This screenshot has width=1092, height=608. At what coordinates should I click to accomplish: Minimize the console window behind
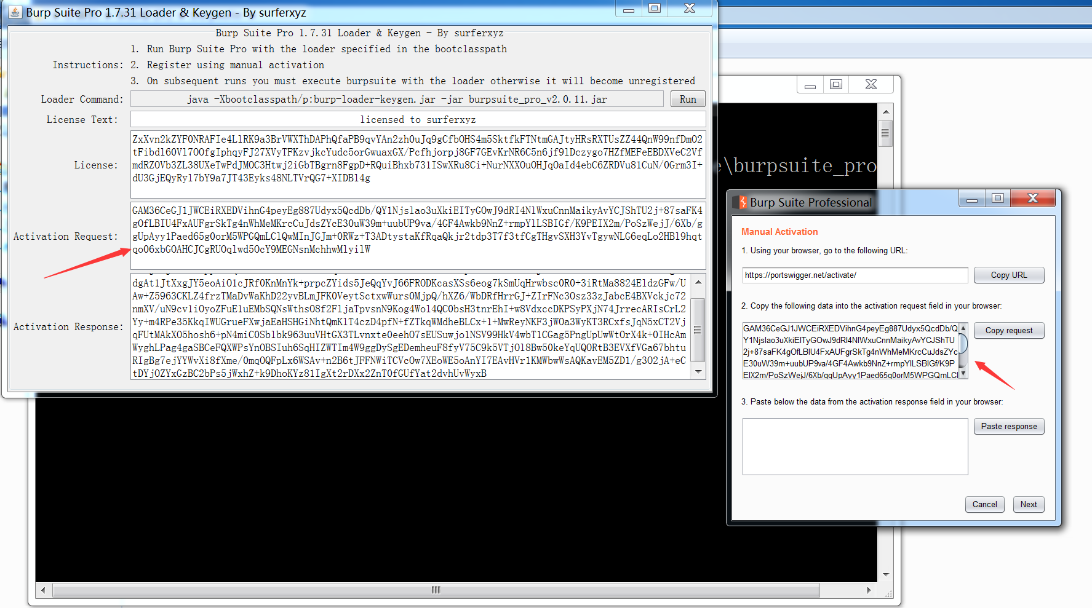[x=810, y=85]
